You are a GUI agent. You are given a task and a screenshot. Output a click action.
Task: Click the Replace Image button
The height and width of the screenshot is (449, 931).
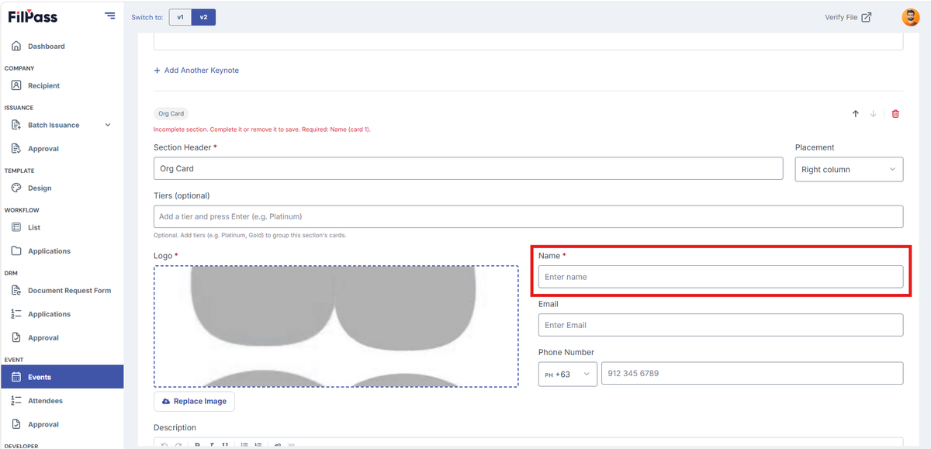coord(194,401)
